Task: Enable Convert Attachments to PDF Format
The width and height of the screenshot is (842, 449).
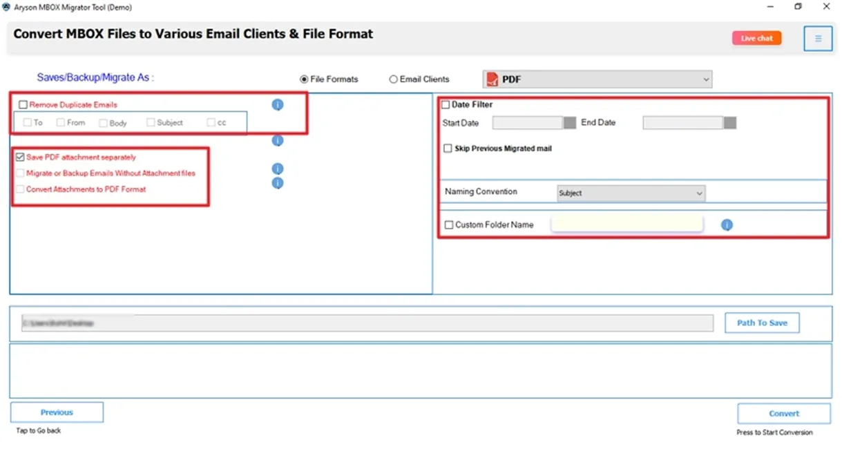Action: click(20, 189)
